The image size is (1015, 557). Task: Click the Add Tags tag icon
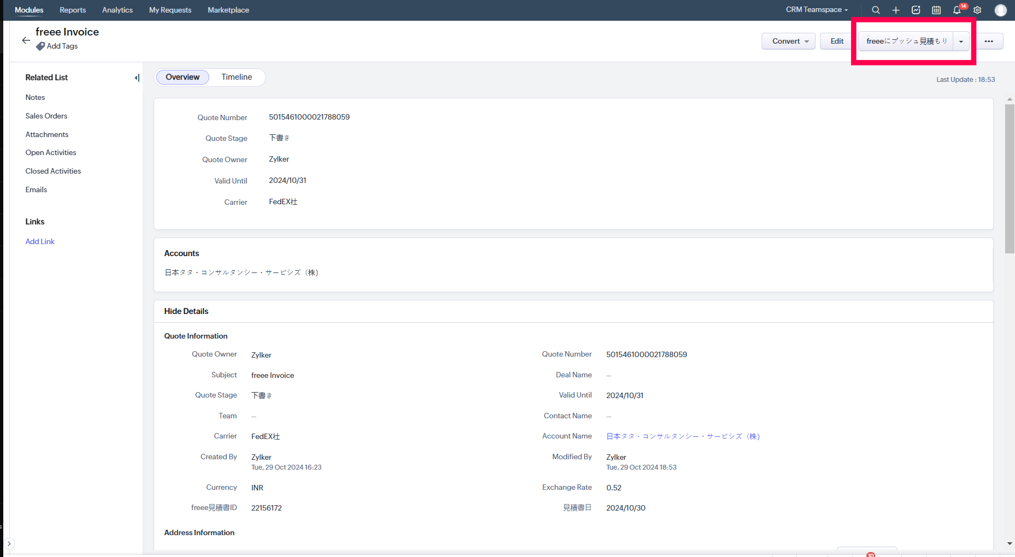click(x=40, y=46)
